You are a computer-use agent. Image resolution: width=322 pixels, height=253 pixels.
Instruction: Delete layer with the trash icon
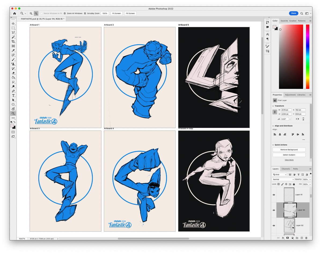pyautogui.click(x=306, y=238)
